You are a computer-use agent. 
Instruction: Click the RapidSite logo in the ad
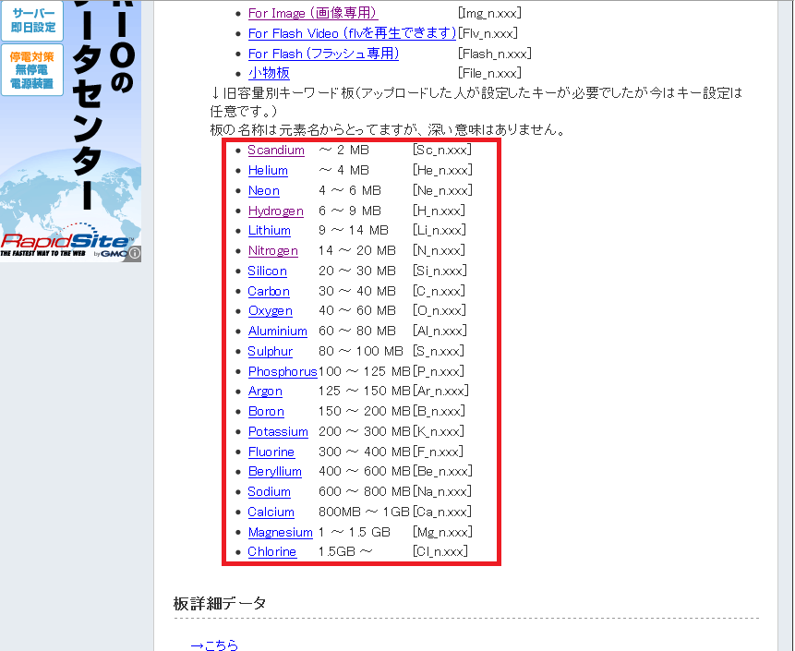coord(63,241)
